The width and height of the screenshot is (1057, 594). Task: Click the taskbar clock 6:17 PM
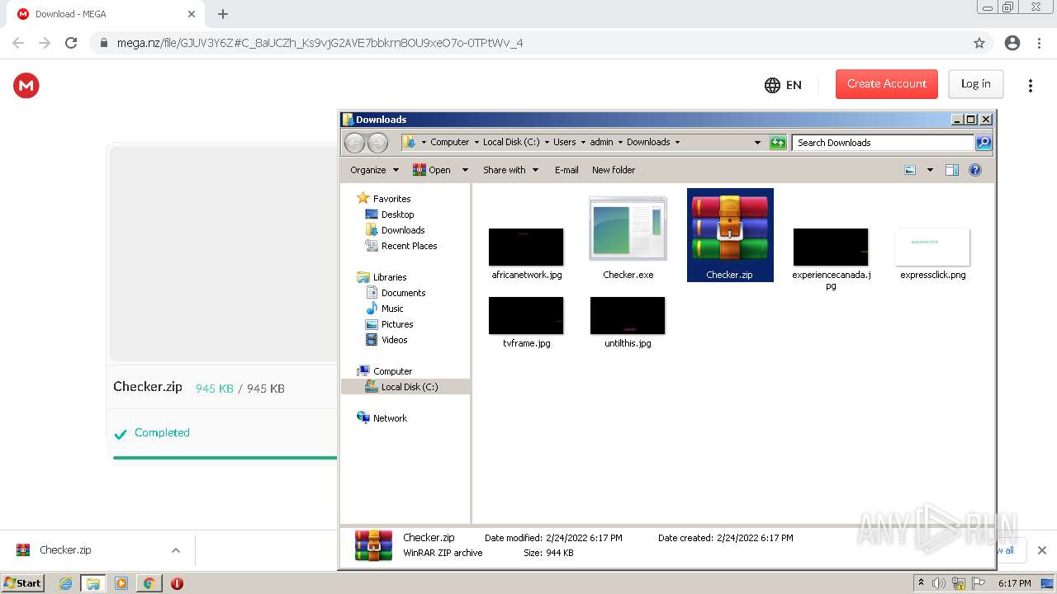[x=1014, y=583]
